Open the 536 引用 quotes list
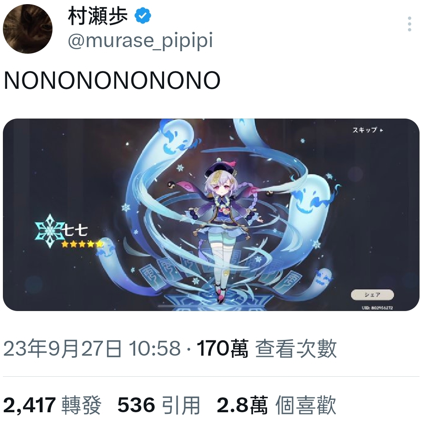Screen dimensions: 434x430 click(159, 405)
